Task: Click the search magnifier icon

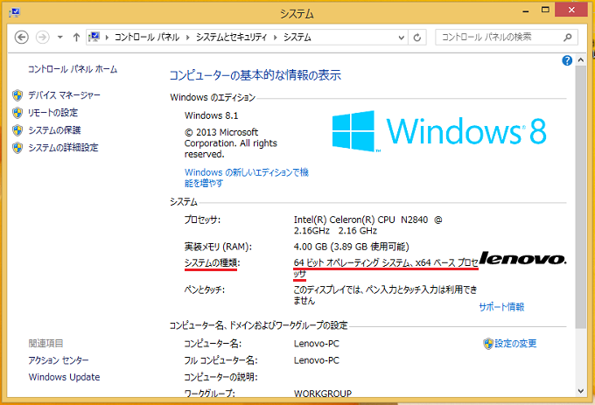Action: point(567,37)
